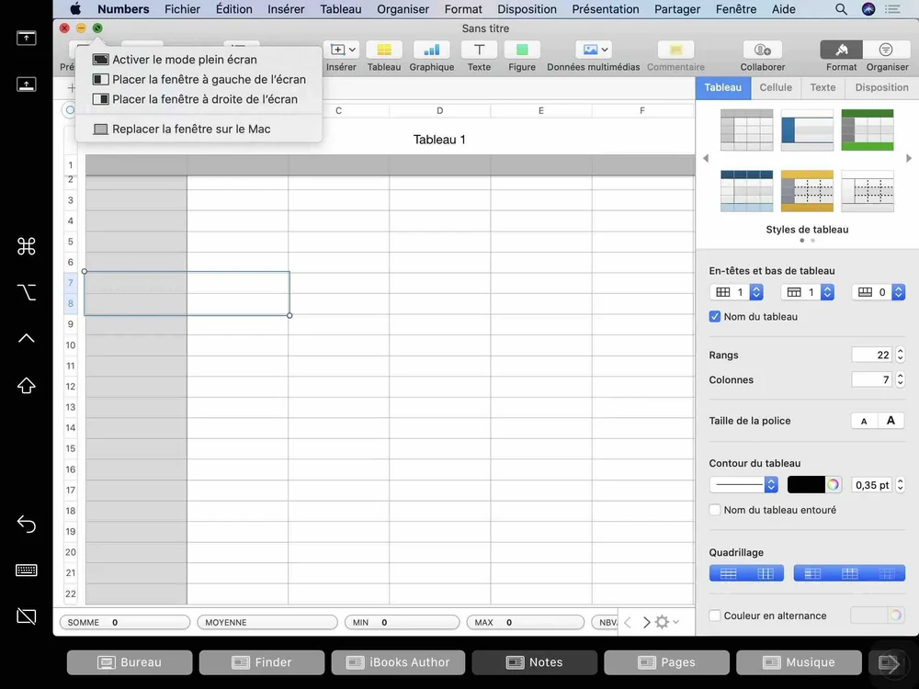Disconnect the Sidecar display

[27, 616]
